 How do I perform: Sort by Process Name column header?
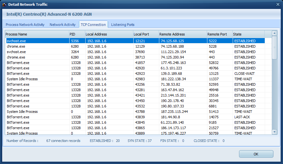pyautogui.click(x=37, y=34)
